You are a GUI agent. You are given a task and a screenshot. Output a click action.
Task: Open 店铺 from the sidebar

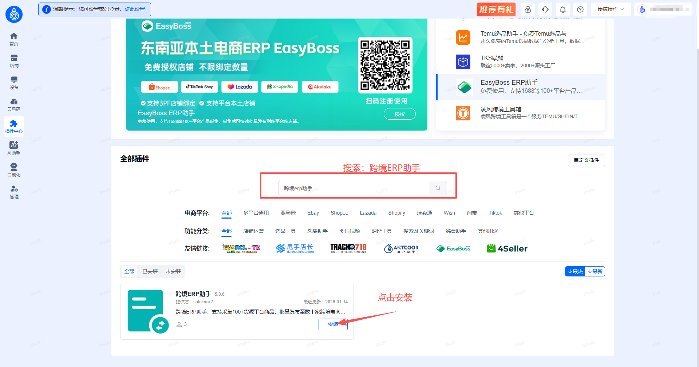tap(14, 61)
